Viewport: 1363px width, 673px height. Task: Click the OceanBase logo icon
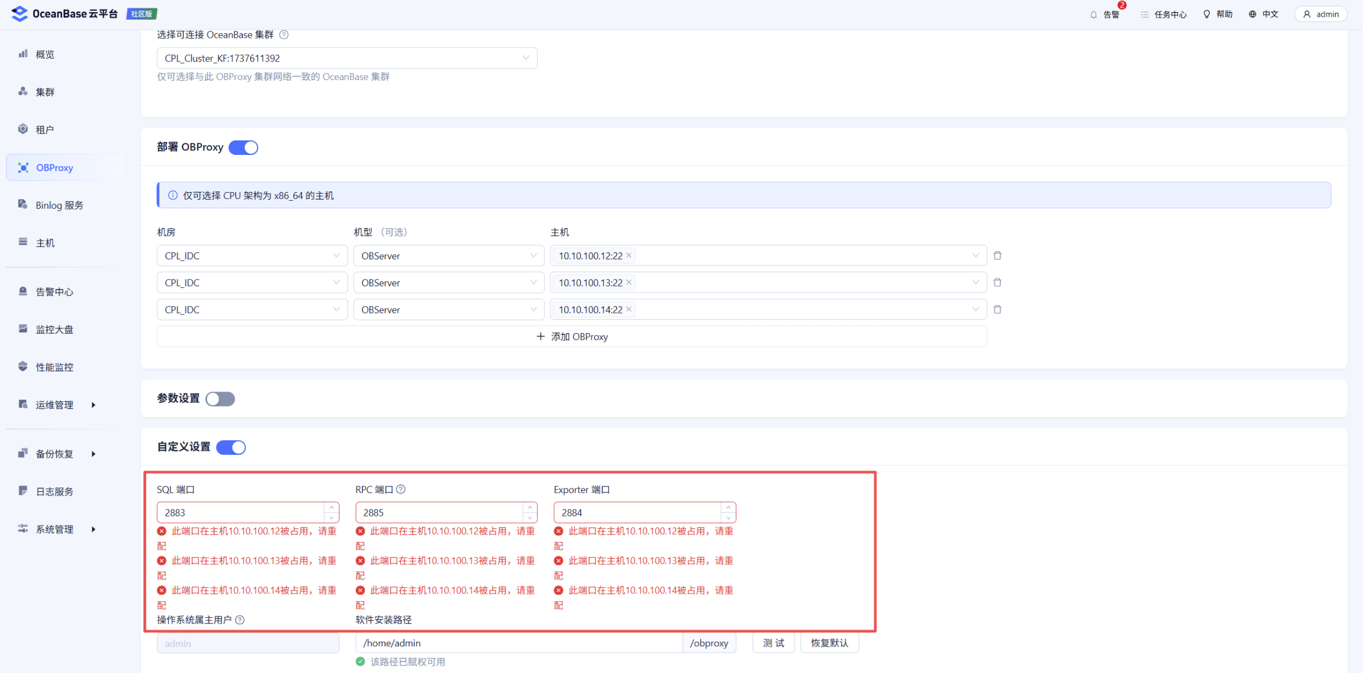tap(19, 13)
